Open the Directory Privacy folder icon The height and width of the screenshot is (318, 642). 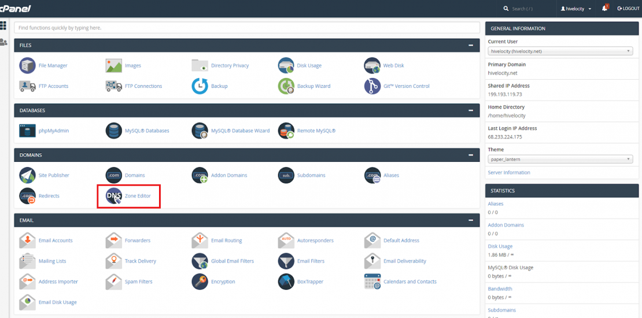point(200,65)
